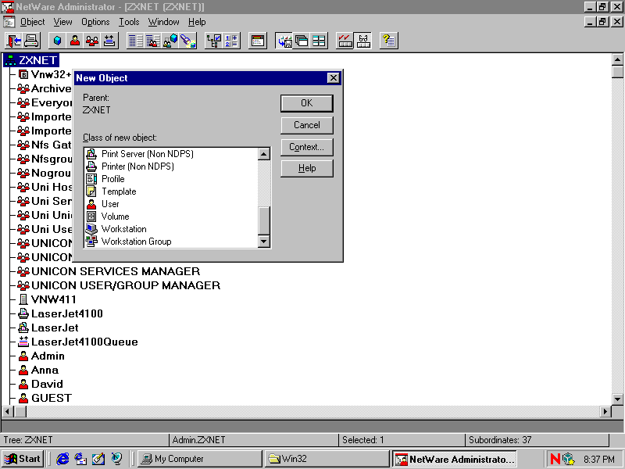Click the print toolbar icon
The image size is (625, 469).
click(x=31, y=41)
